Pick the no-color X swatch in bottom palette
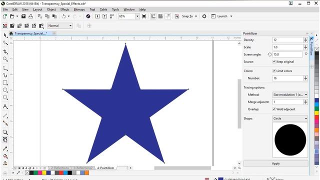Screen dimensions: 320x180 point(27,173)
